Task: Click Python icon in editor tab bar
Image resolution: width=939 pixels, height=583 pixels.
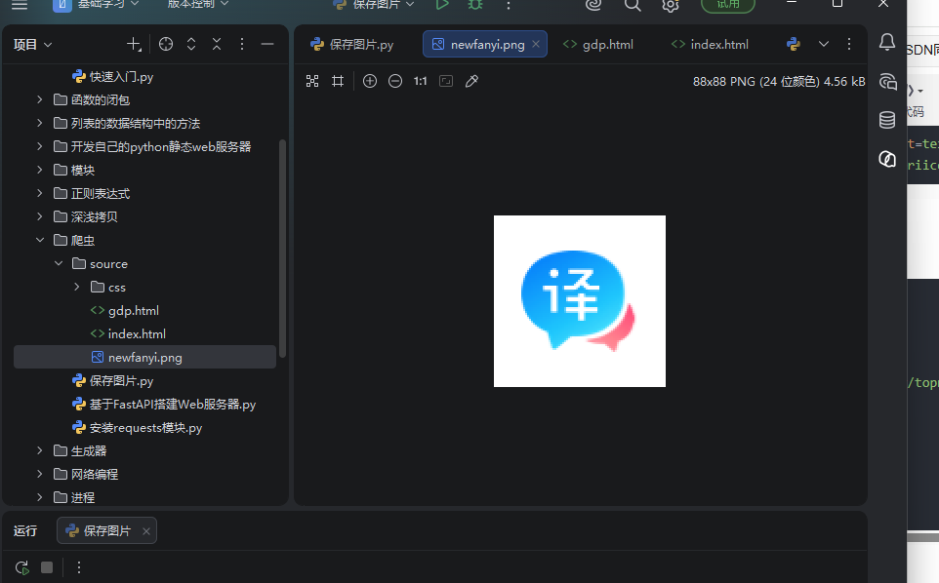Action: (x=794, y=44)
